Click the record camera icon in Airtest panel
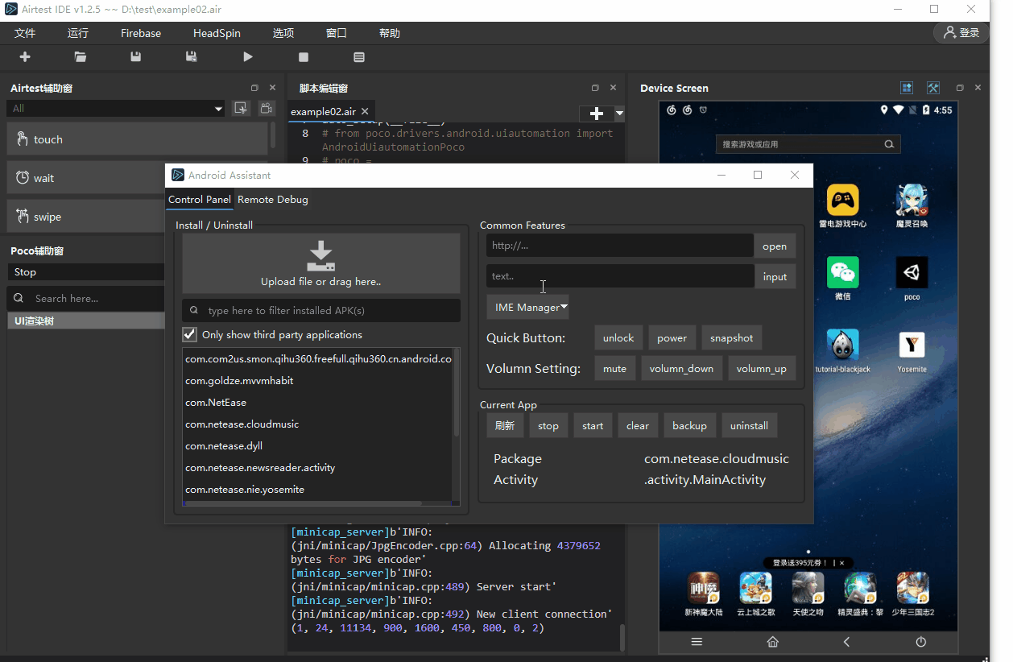The image size is (1013, 662). click(266, 108)
